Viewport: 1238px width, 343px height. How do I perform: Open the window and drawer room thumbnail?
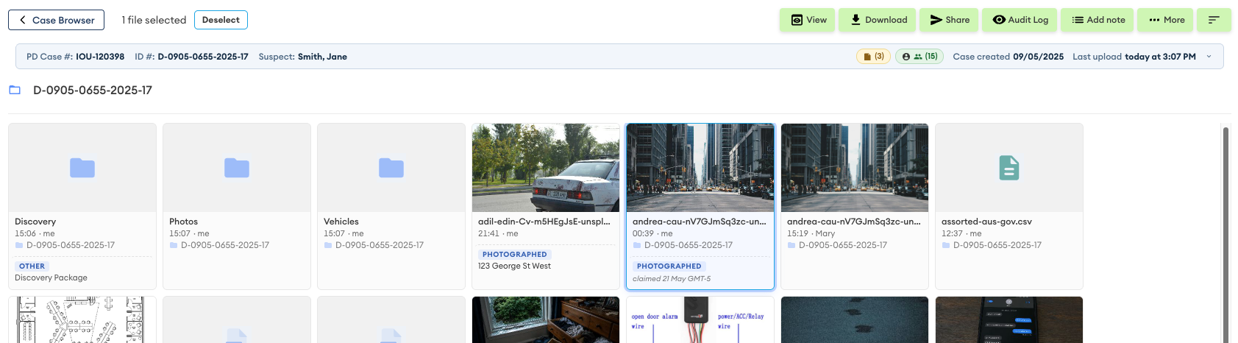click(x=546, y=320)
